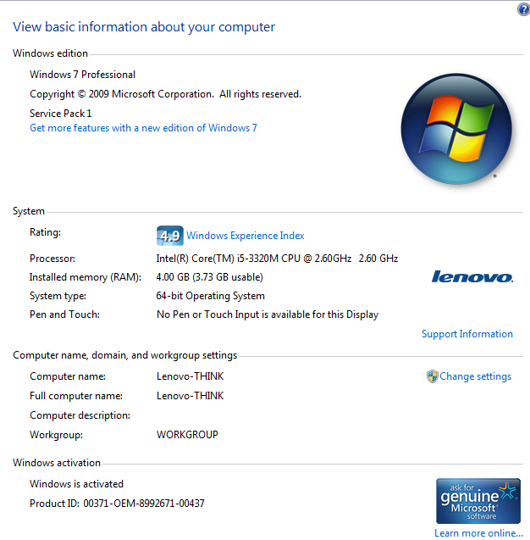
Task: Open Support Information link
Action: tap(467, 334)
